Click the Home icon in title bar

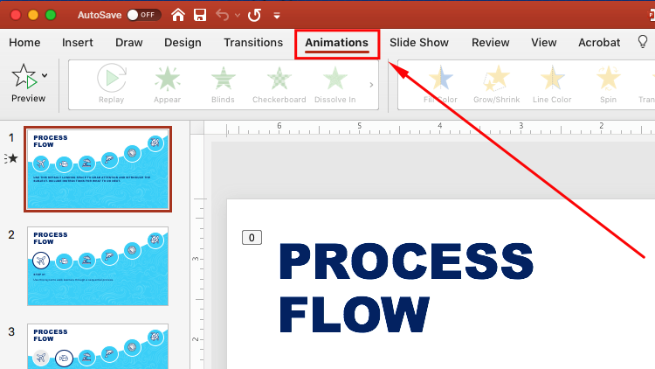click(178, 15)
